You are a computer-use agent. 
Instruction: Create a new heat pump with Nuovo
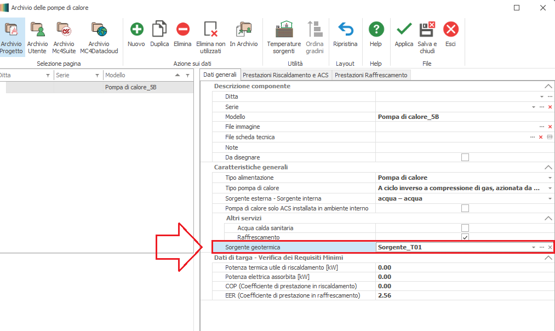pyautogui.click(x=136, y=35)
